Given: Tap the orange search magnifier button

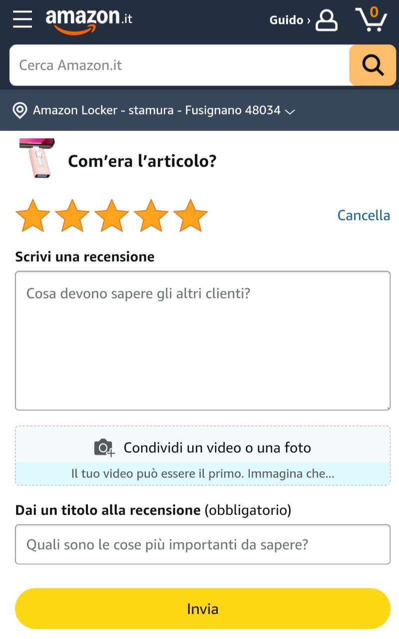Looking at the screenshot, I should click(x=373, y=65).
